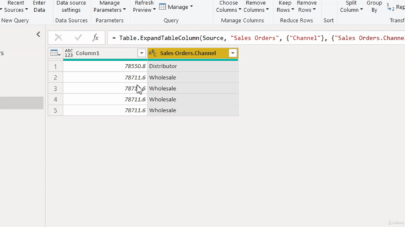Cancel formula edit with X icon

tap(58, 38)
